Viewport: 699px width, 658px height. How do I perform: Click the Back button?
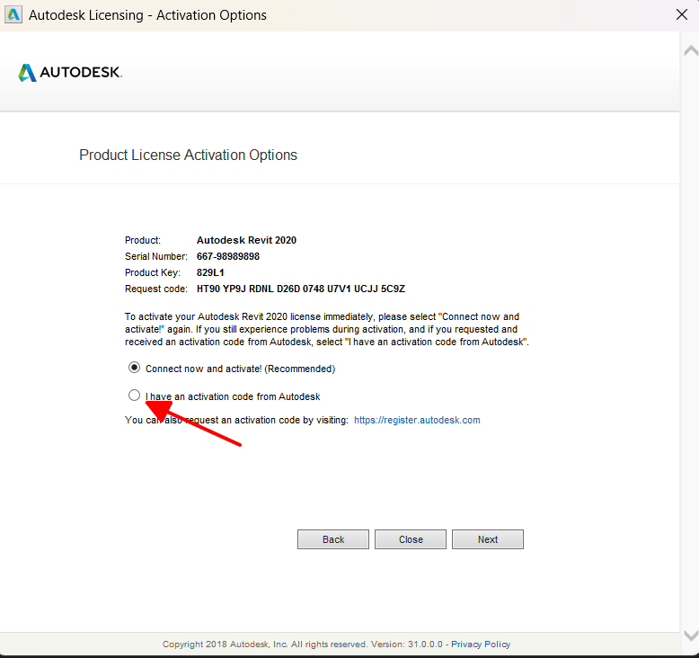tap(333, 539)
